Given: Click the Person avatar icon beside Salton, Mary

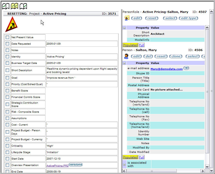Looking at the screenshot, I should 126,56.
